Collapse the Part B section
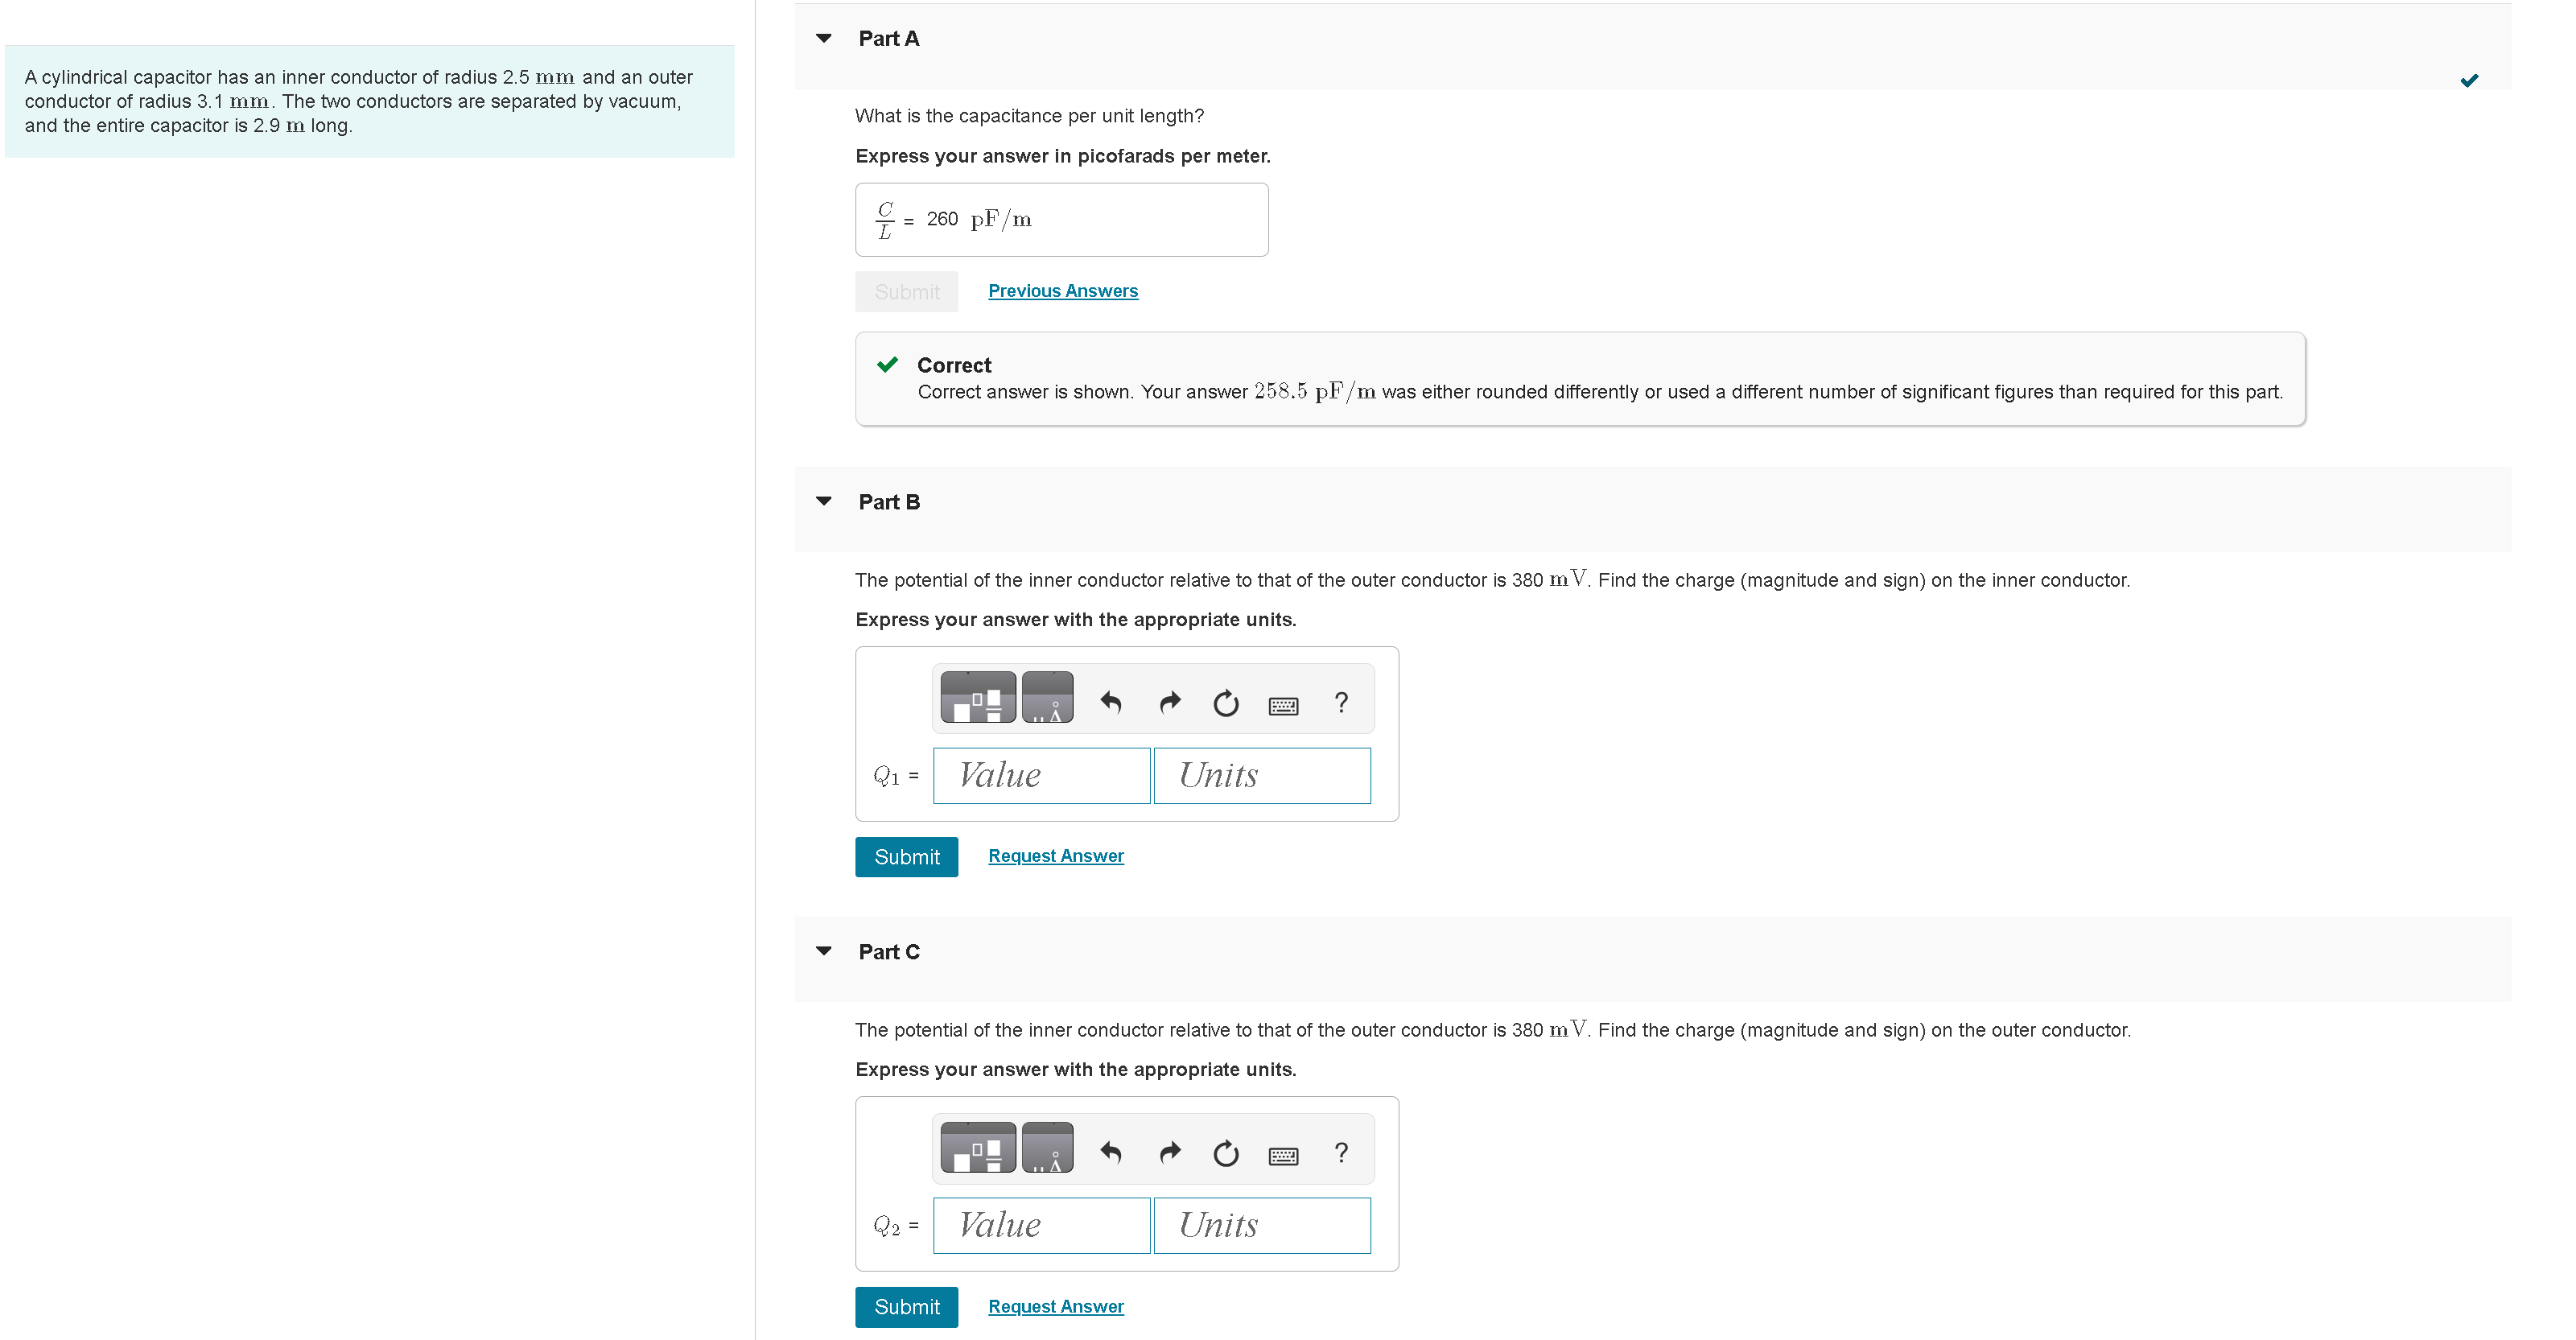The image size is (2576, 1340). click(x=826, y=501)
